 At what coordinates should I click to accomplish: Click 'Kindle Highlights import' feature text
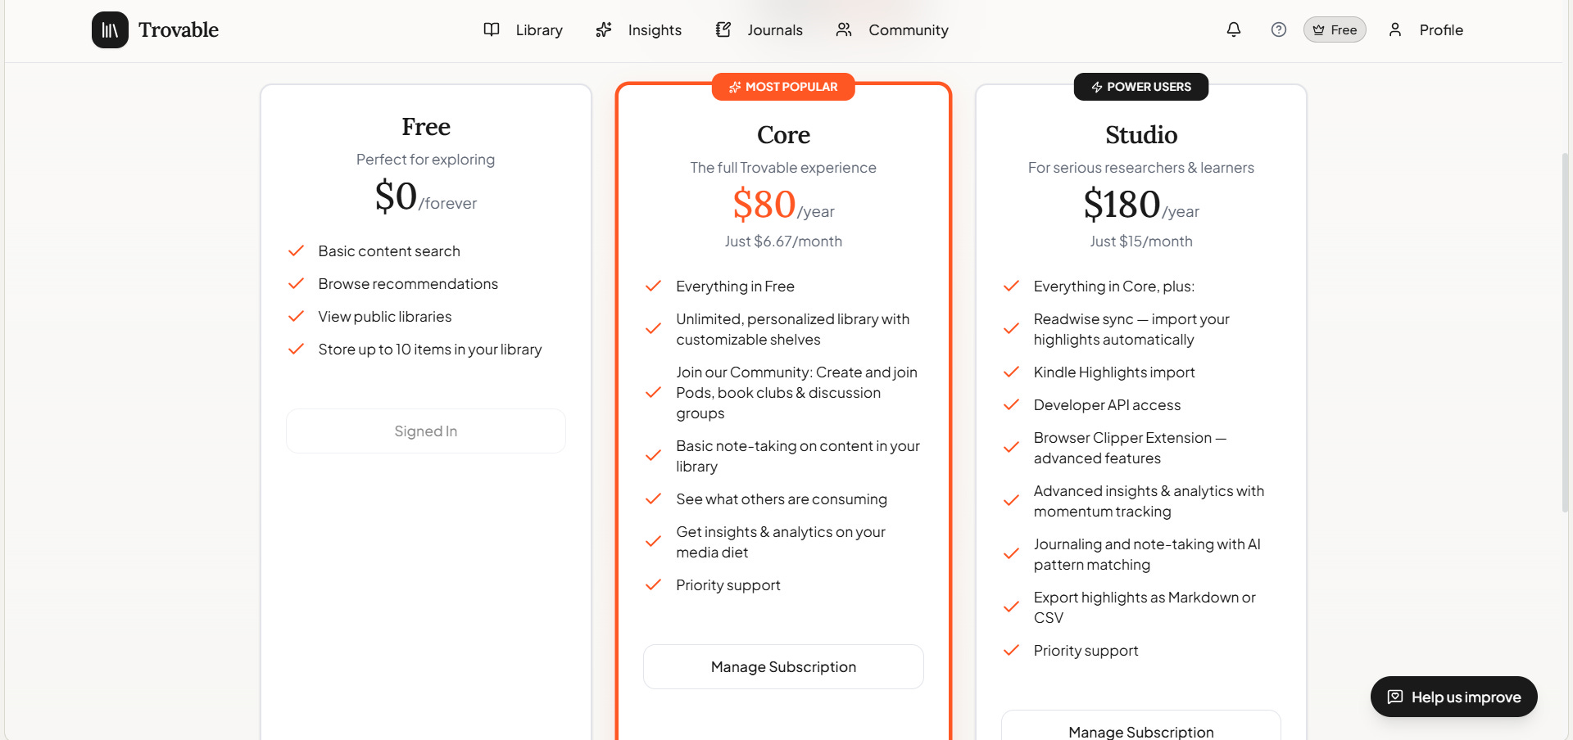(x=1114, y=372)
